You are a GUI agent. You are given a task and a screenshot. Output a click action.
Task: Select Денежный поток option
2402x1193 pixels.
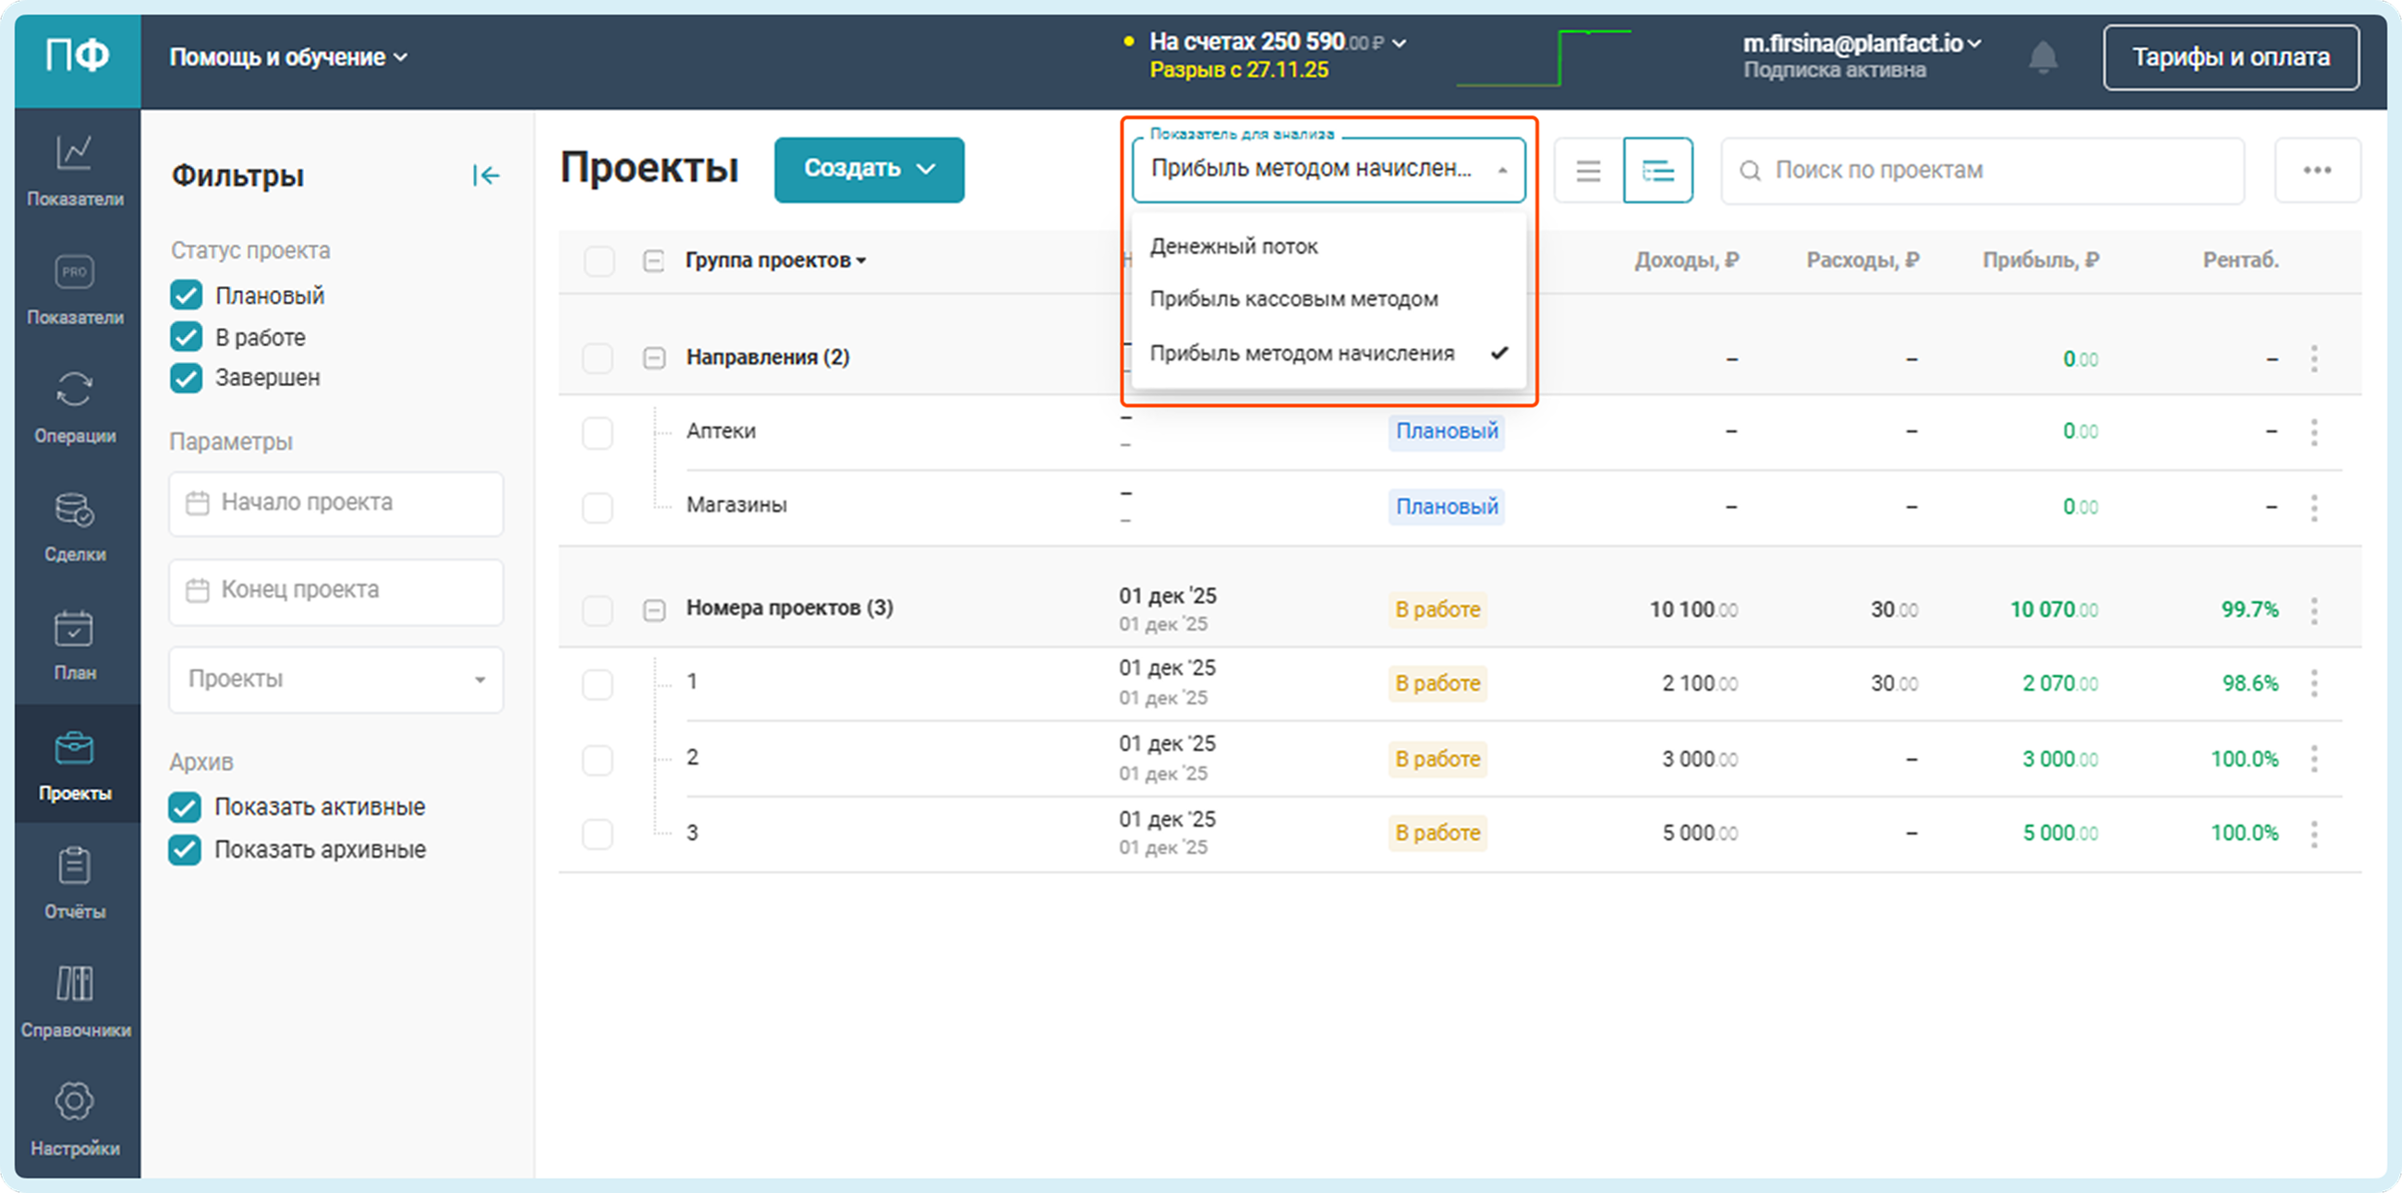click(x=1232, y=247)
